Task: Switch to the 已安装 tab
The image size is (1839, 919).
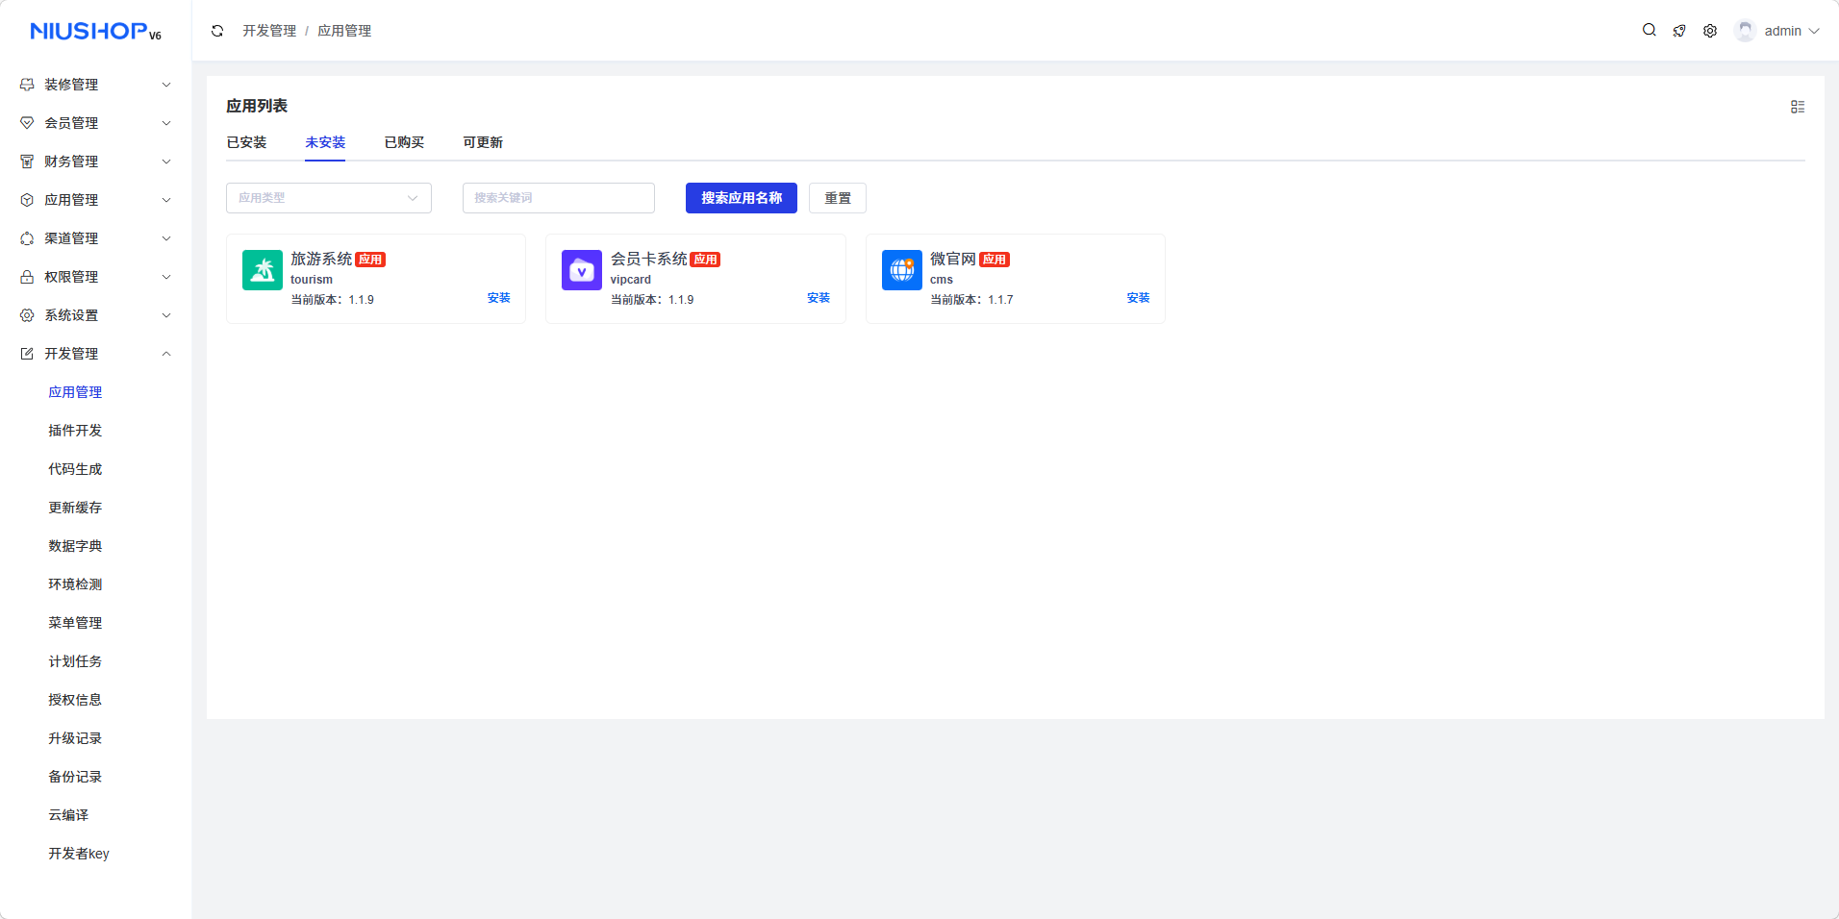Action: coord(246,142)
